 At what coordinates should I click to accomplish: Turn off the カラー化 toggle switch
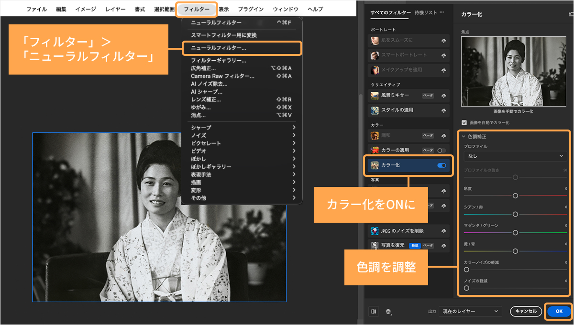(442, 165)
